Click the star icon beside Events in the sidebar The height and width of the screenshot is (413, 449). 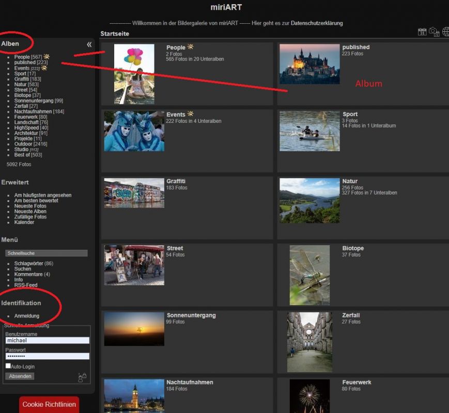(44, 68)
